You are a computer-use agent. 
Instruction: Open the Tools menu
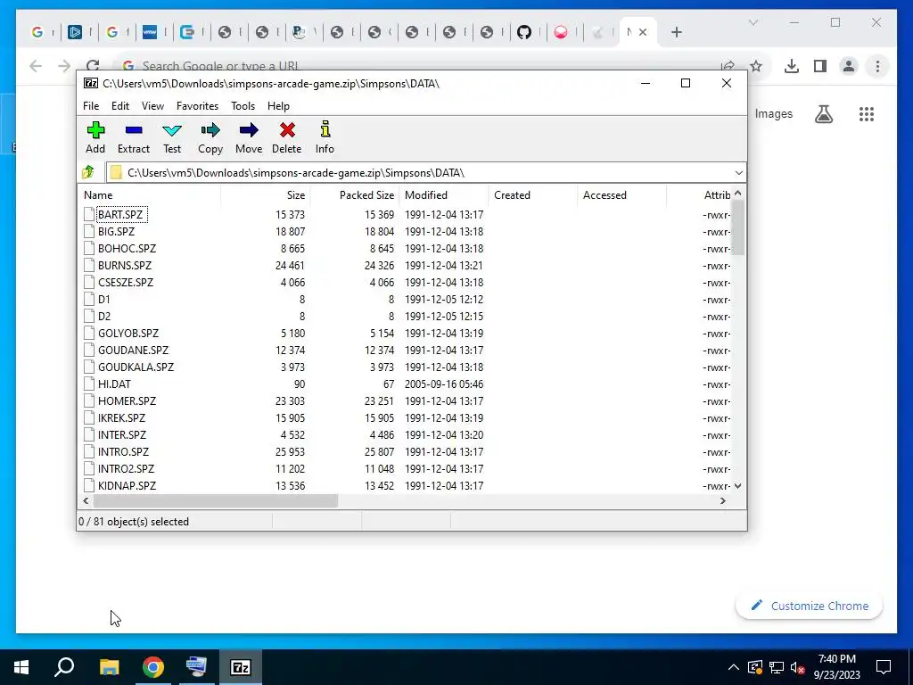pyautogui.click(x=243, y=106)
